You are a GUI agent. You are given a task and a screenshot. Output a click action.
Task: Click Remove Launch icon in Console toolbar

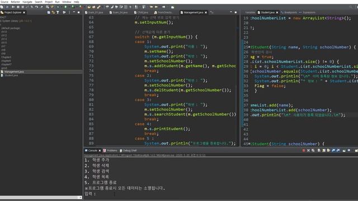pos(308,150)
